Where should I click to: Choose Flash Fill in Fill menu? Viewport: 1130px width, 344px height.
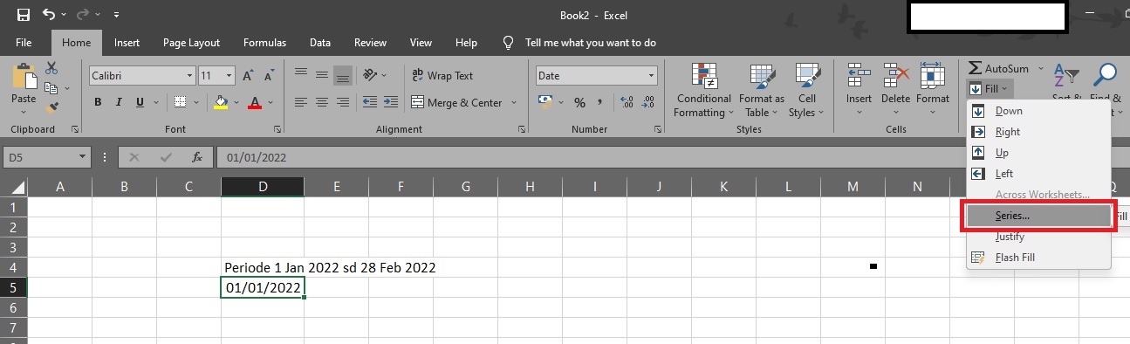pos(1038,258)
